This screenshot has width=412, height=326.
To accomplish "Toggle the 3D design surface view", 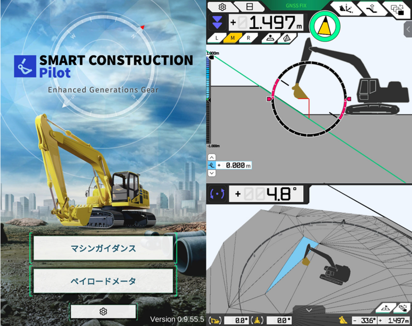I will point(287,38).
